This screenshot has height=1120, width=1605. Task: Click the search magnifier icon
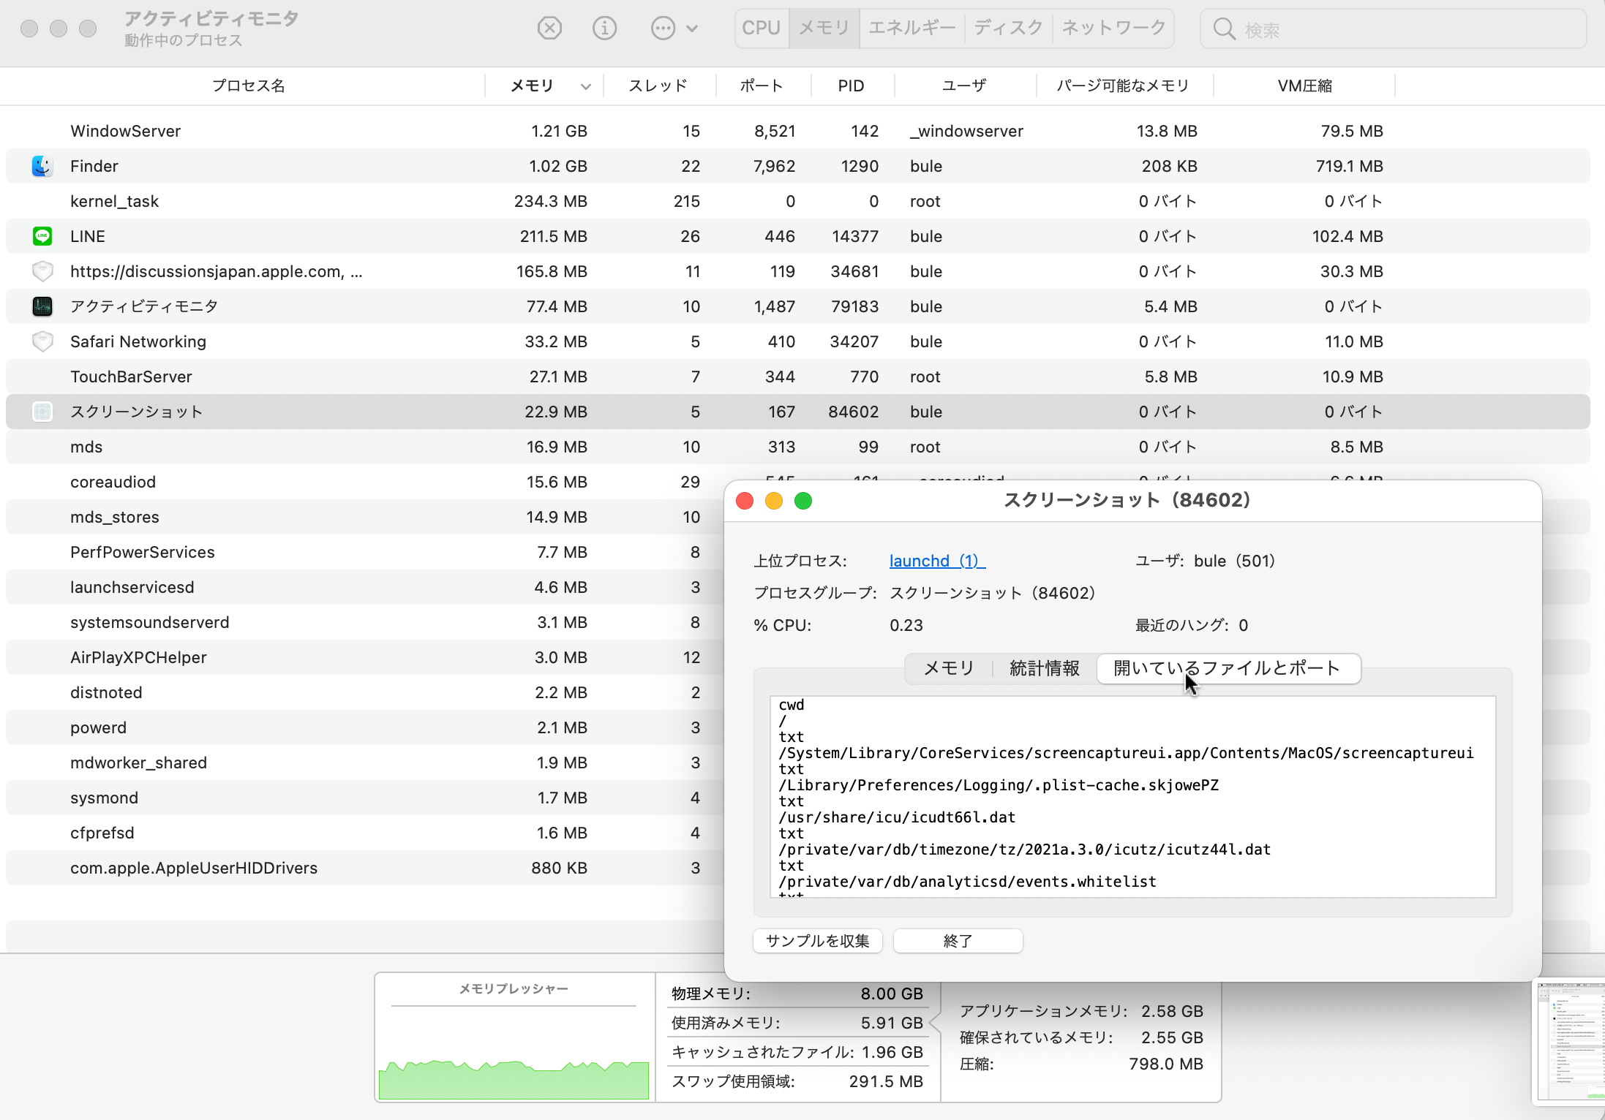[1224, 29]
